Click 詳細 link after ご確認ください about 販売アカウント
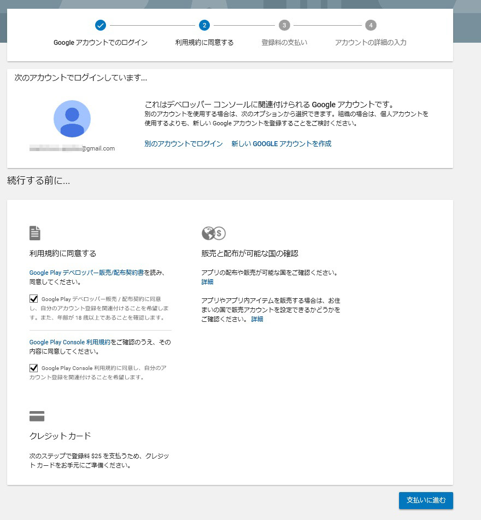Image resolution: width=481 pixels, height=520 pixels. pos(257,319)
